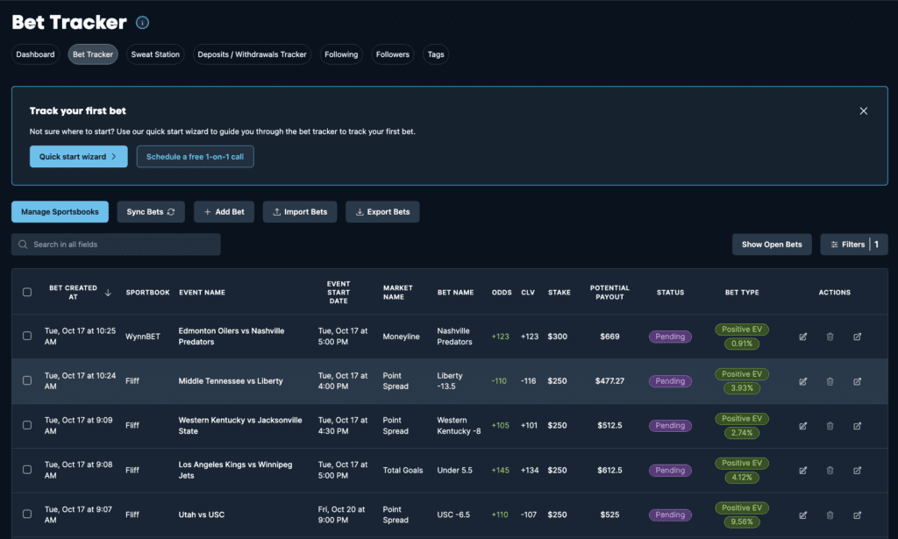This screenshot has width=898, height=539.
Task: Edit the Utah vs USC bet
Action: click(x=802, y=515)
